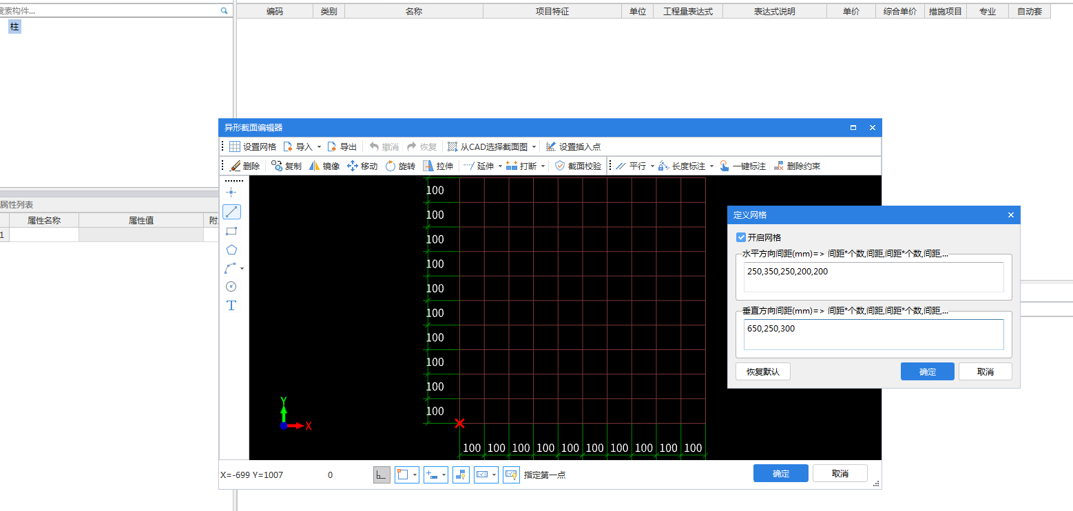Click the 导出 export tool
1073x511 pixels.
[342, 146]
